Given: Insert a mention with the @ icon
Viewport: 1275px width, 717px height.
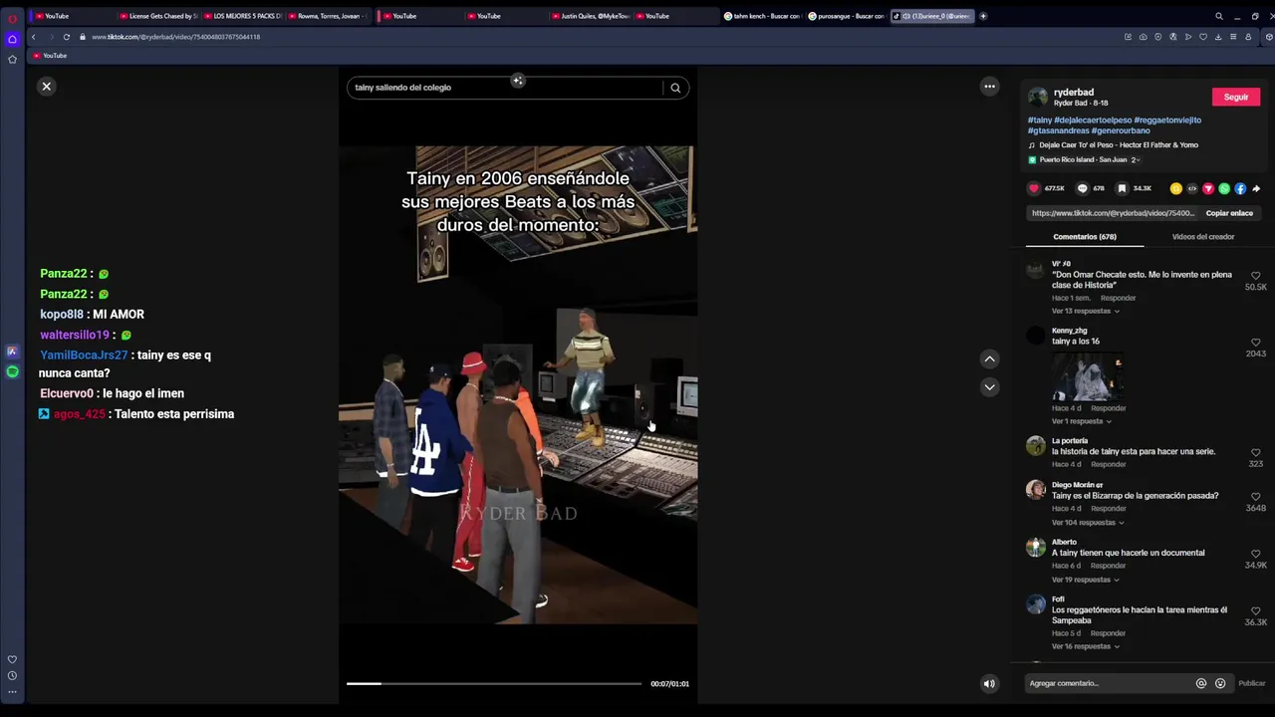Looking at the screenshot, I should (x=1201, y=683).
